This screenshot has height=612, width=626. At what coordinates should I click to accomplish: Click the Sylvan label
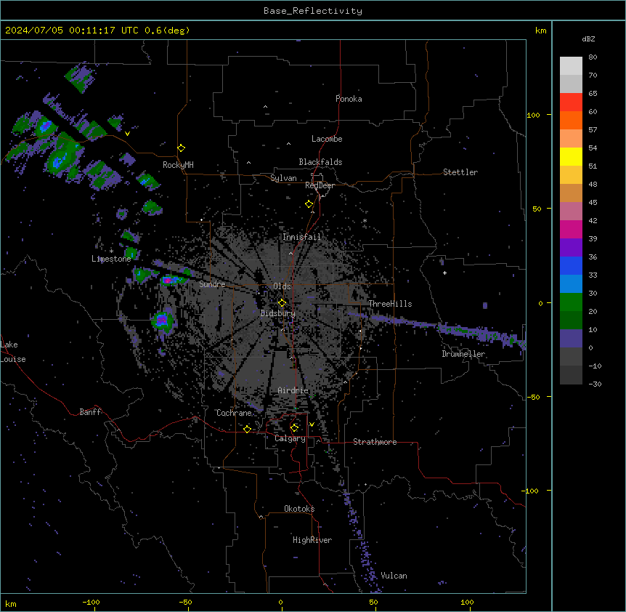283,178
